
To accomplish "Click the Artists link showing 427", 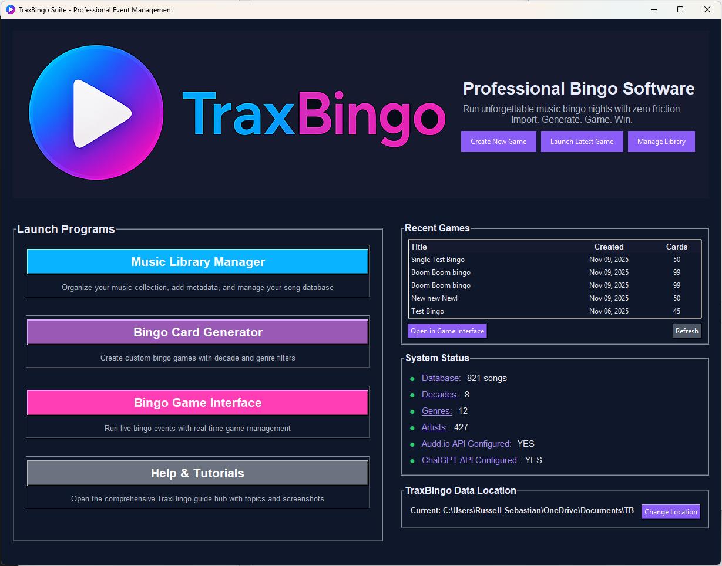I will [x=434, y=427].
